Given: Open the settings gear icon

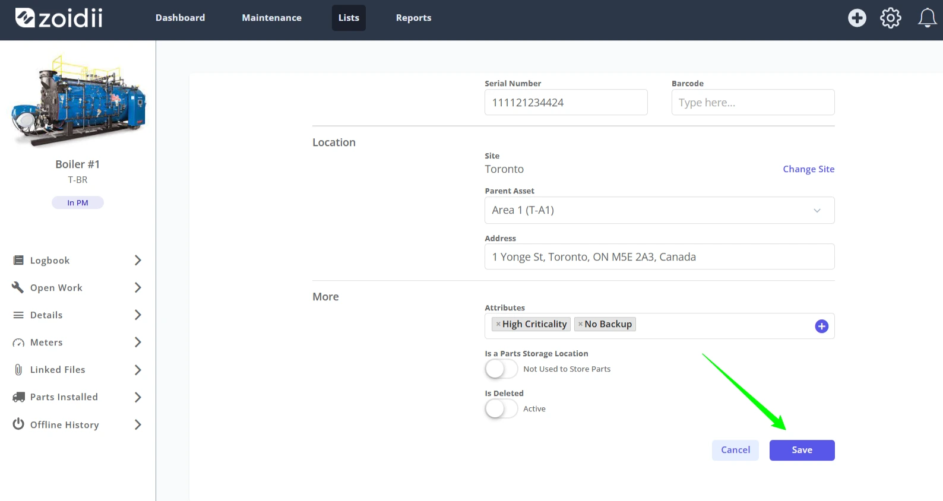Looking at the screenshot, I should [x=890, y=18].
